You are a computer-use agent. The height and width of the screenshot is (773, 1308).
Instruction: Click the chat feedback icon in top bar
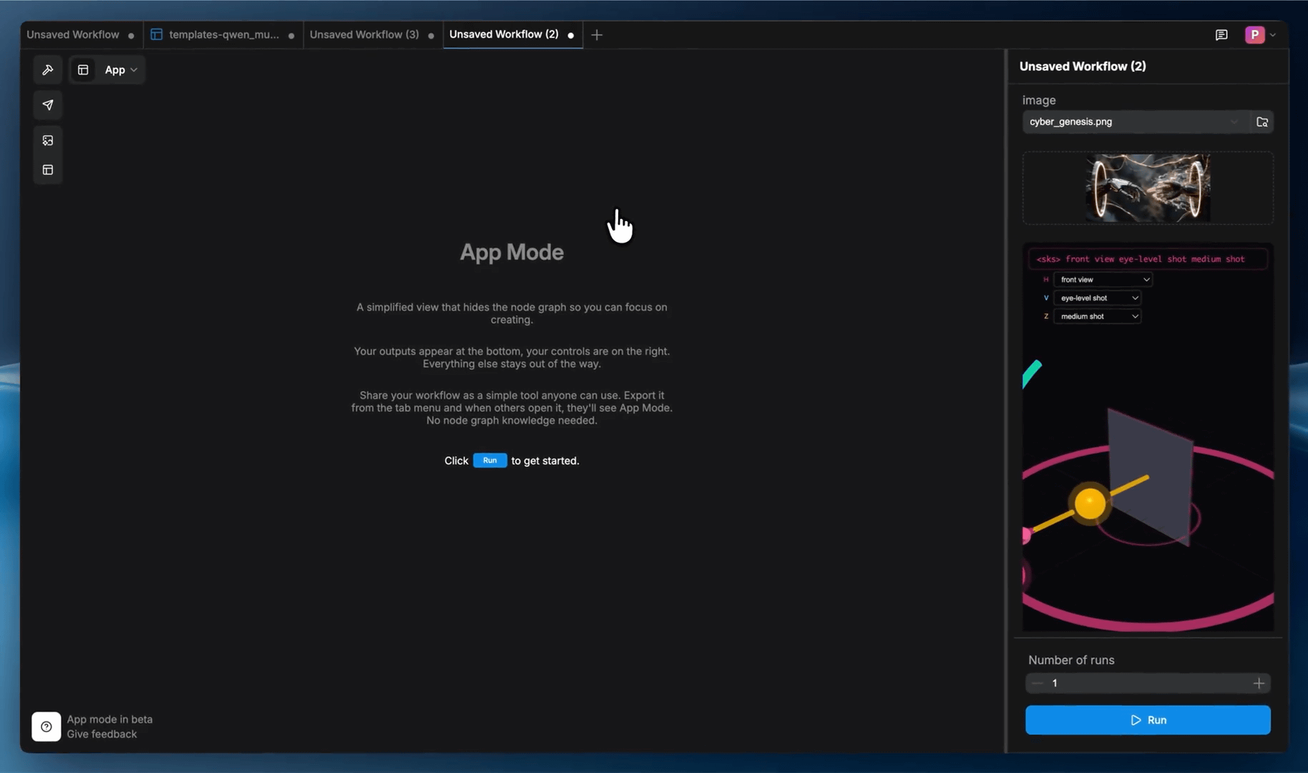pos(1221,34)
